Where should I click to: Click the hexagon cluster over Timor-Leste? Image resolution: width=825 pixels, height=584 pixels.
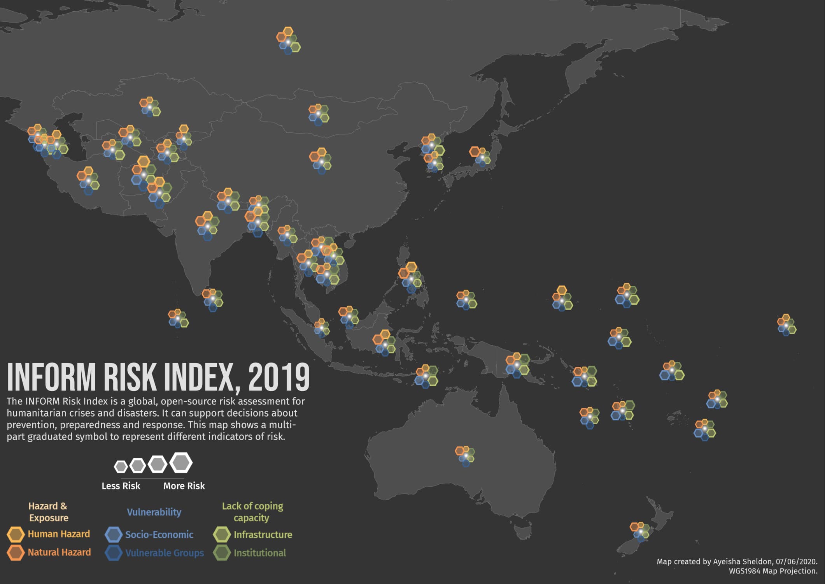[426, 376]
